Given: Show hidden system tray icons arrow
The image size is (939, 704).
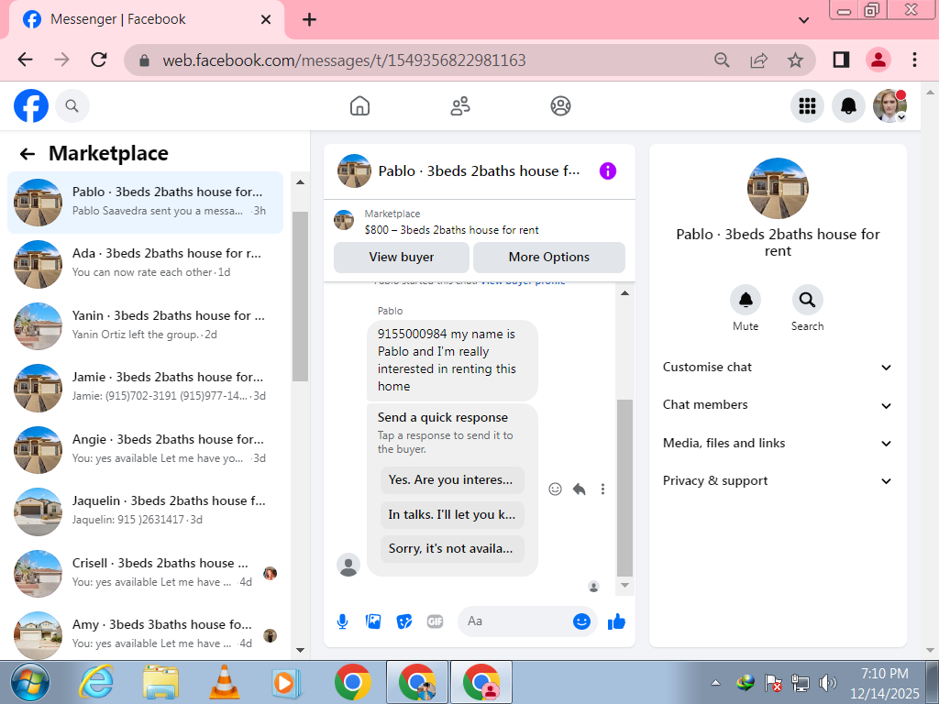Looking at the screenshot, I should tap(715, 682).
